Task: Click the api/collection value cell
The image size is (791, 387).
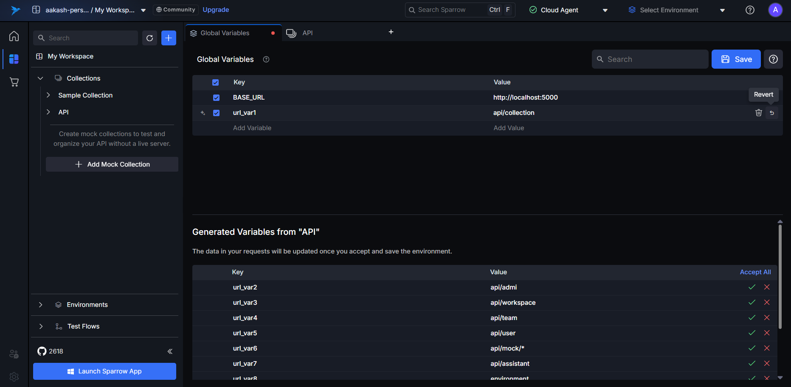Action: 514,113
